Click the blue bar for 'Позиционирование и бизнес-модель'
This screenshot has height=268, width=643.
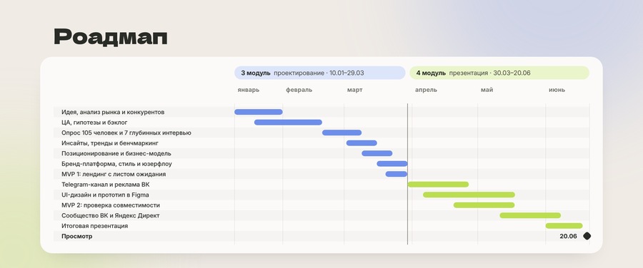click(377, 153)
